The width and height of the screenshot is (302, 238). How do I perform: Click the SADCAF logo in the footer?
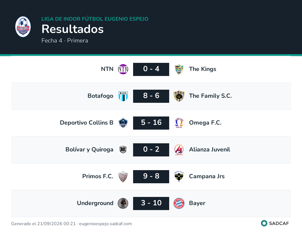pyautogui.click(x=275, y=223)
